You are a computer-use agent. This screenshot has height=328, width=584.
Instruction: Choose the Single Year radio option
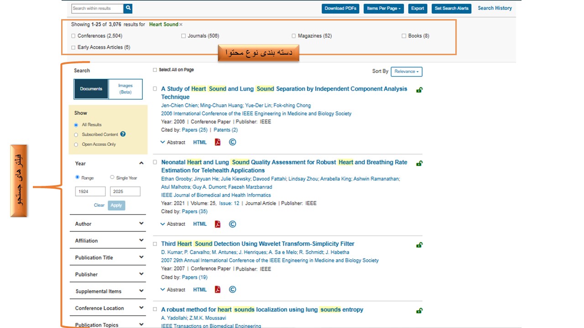point(112,178)
